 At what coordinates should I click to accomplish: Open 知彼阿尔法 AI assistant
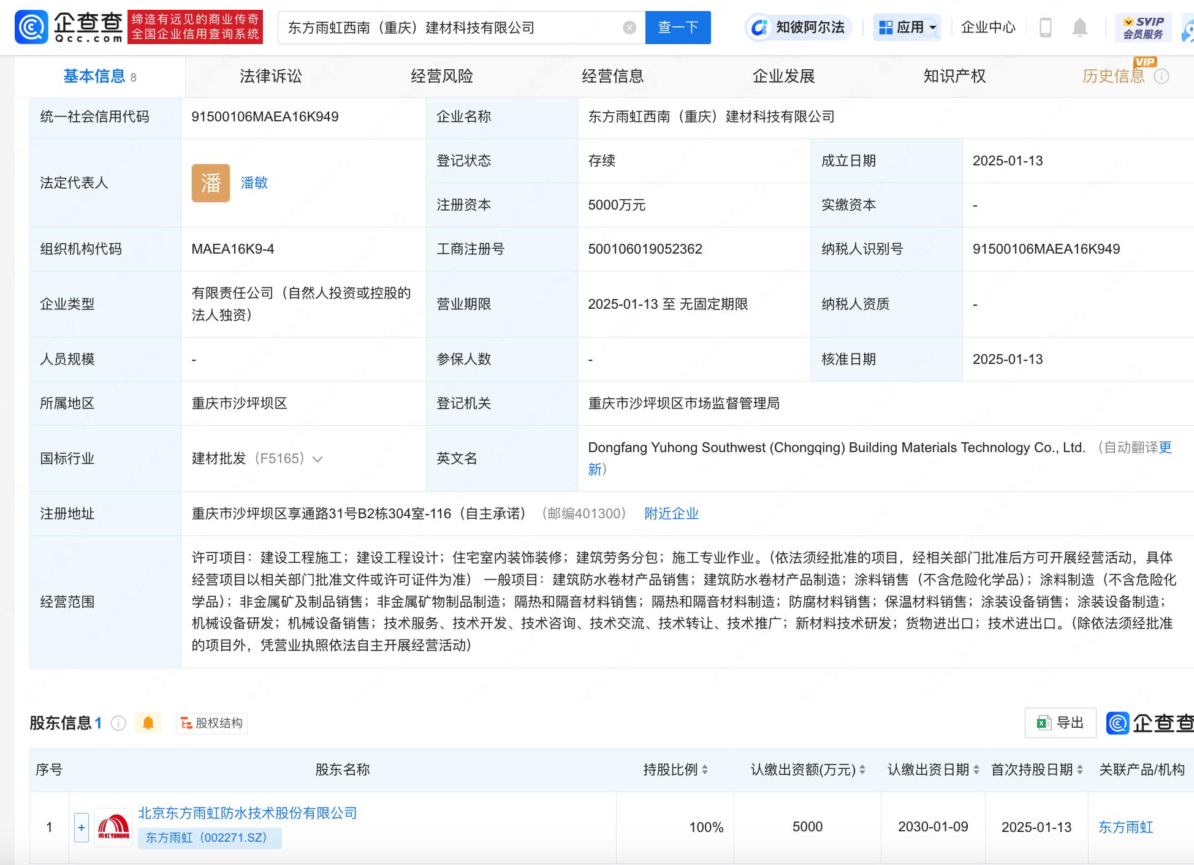798,28
